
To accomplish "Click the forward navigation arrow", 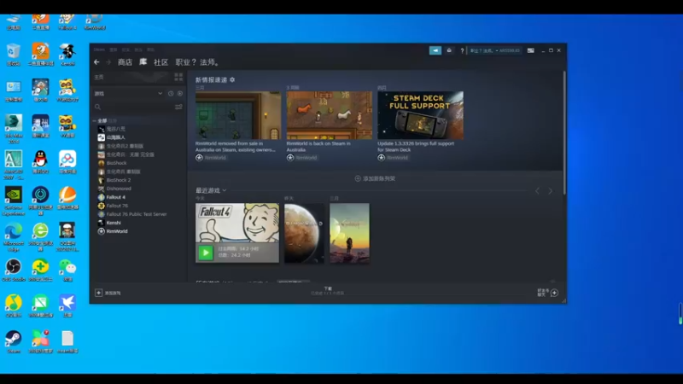I will (108, 62).
